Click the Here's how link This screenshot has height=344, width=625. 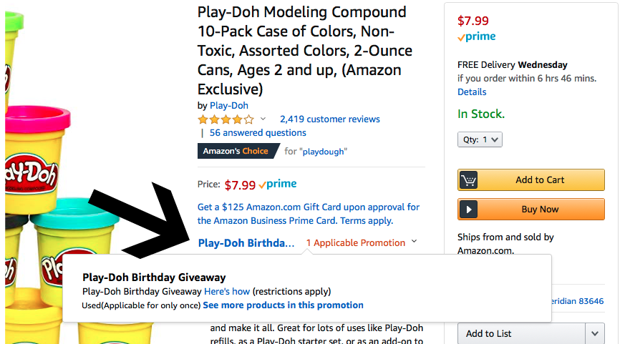(227, 292)
